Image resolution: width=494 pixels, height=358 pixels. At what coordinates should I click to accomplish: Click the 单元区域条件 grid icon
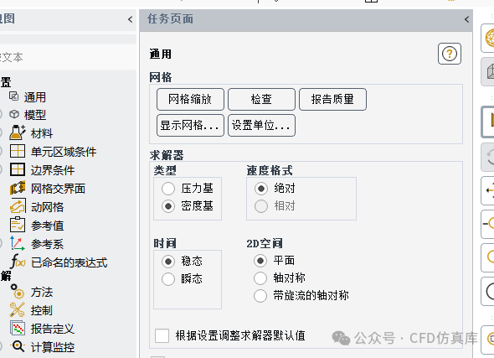coord(18,151)
